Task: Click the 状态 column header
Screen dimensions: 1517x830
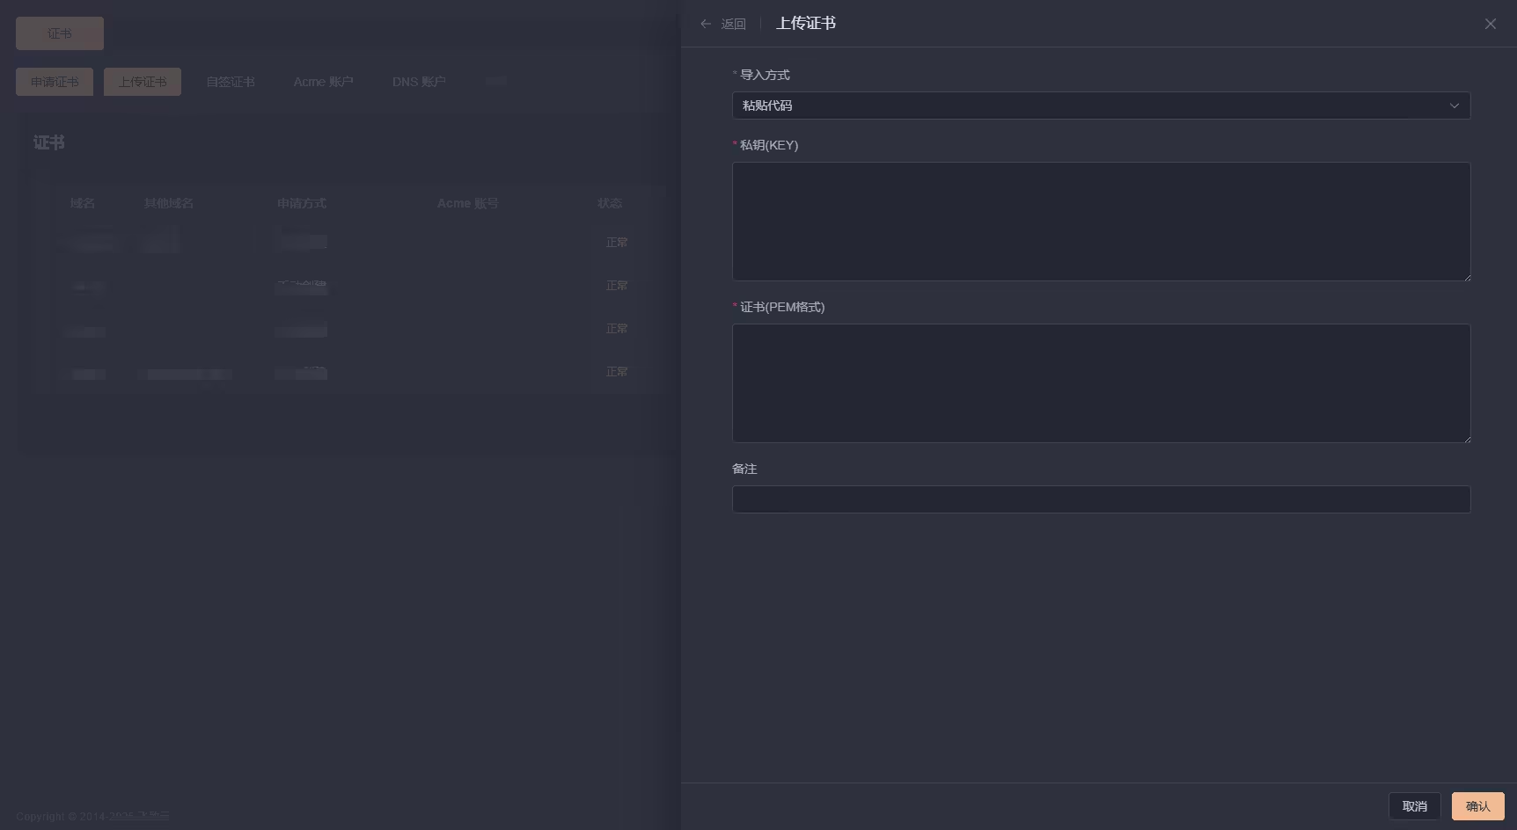Action: tap(610, 203)
